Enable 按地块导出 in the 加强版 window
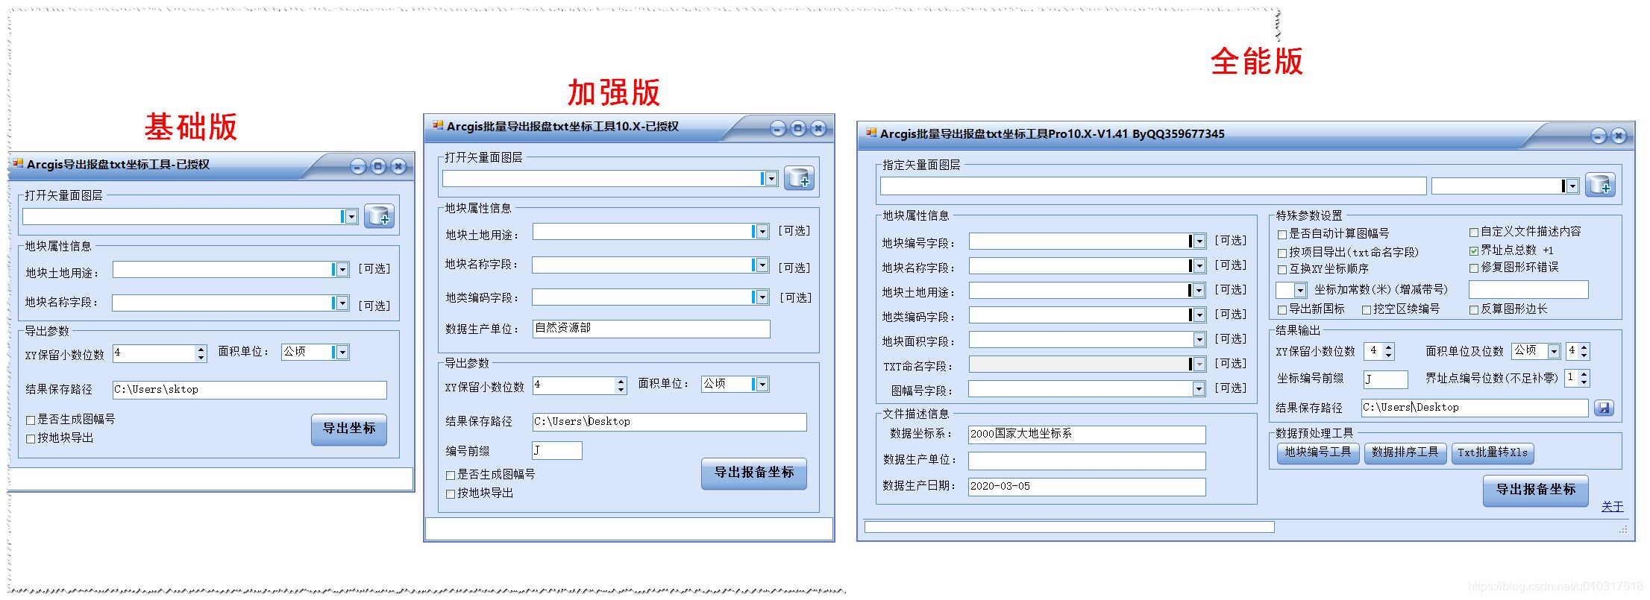Screen dimensions: 1650x600 point(451,493)
